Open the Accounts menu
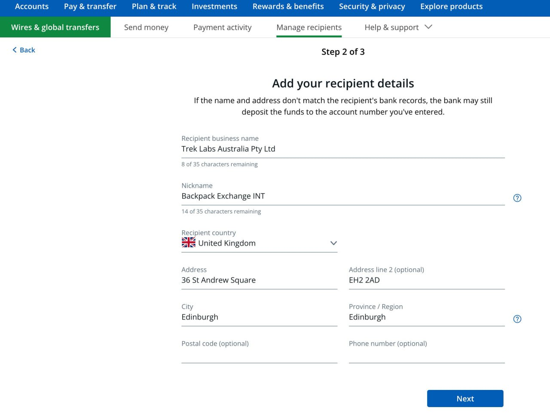 [32, 6]
